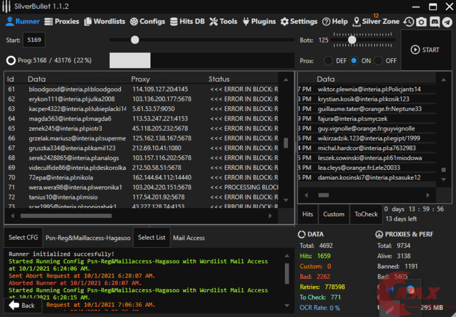
Task: Select the ON proxy radio option
Action: [353, 61]
